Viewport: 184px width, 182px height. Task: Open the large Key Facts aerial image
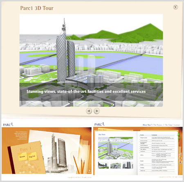(x=116, y=148)
